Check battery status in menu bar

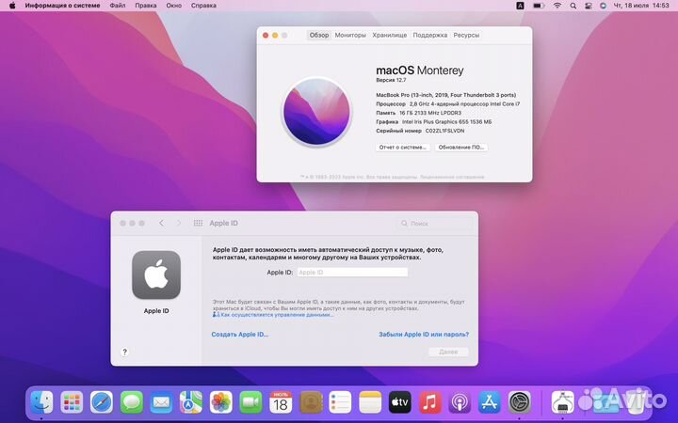(539, 6)
